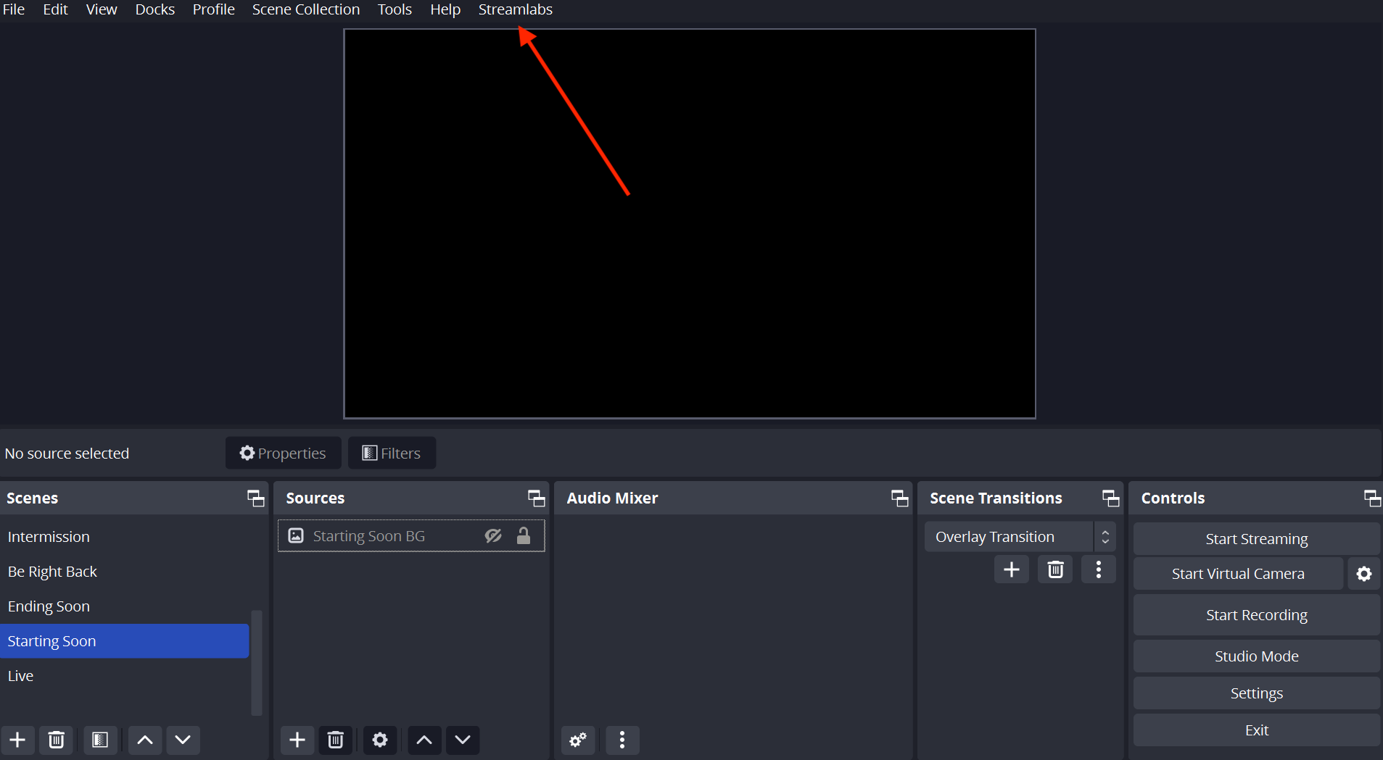1383x760 pixels.
Task: Click Start Recording button
Action: click(x=1256, y=615)
